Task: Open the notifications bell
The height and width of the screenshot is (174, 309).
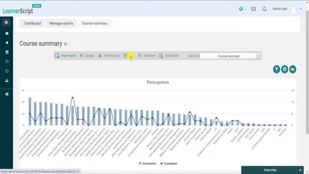Action: pos(265,9)
